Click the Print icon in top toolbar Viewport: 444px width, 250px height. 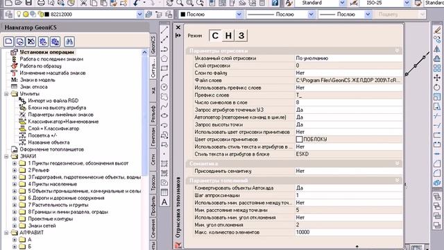[41, 3]
